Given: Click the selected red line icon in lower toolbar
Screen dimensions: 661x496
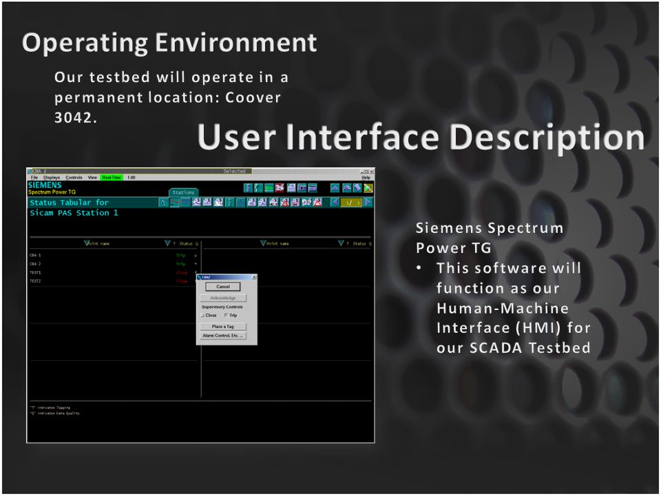Looking at the screenshot, I should tap(174, 202).
